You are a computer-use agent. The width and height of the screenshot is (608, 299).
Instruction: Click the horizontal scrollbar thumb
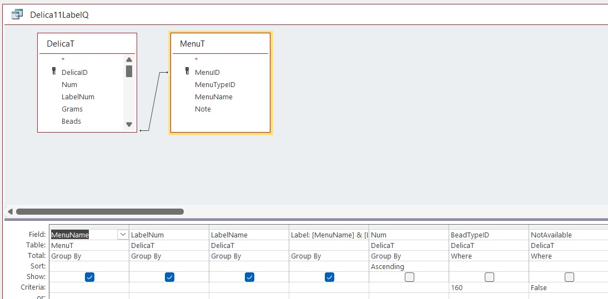99,211
